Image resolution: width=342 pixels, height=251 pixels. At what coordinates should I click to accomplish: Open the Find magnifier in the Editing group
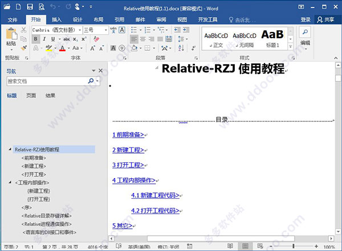pos(305,32)
